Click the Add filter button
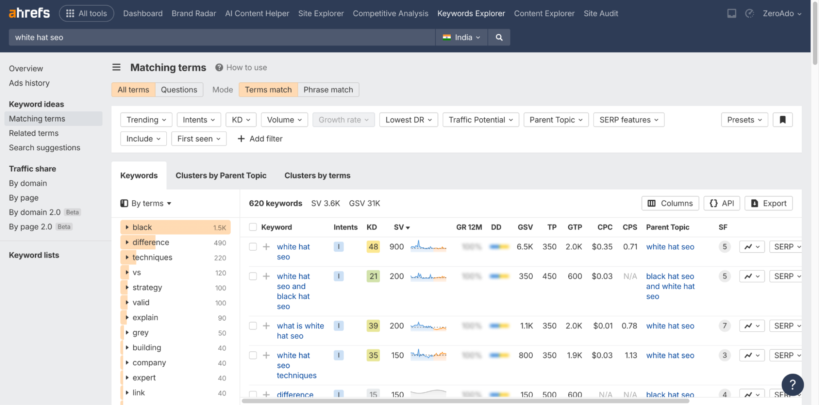819x405 pixels. (260, 138)
